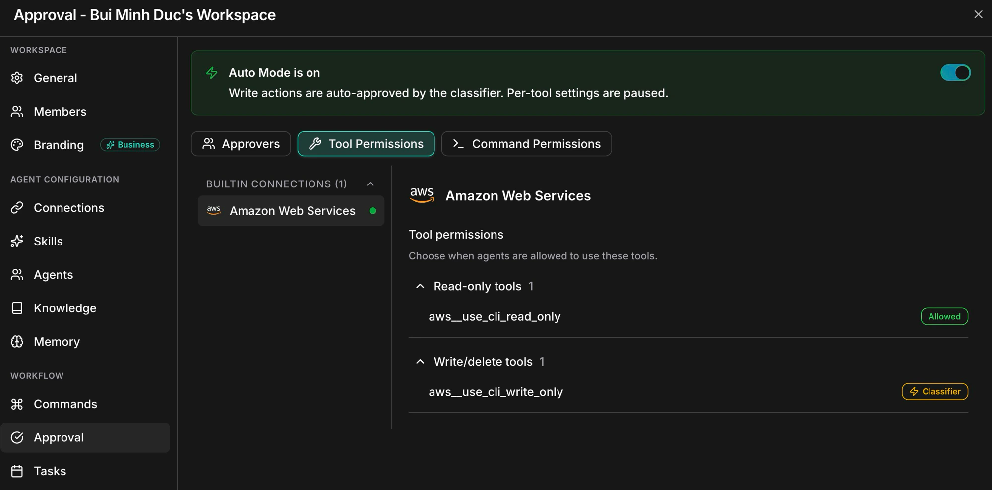Screen dimensions: 992x490
Task: Open Branding settings
Action: 85,145
